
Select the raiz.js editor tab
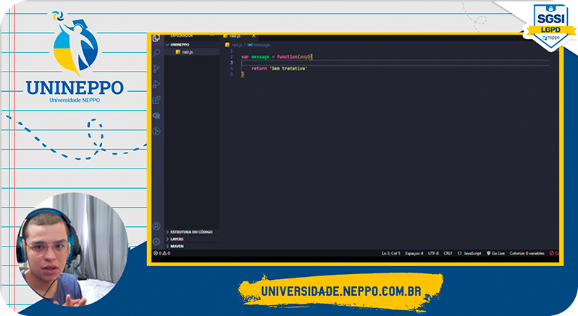(x=240, y=36)
